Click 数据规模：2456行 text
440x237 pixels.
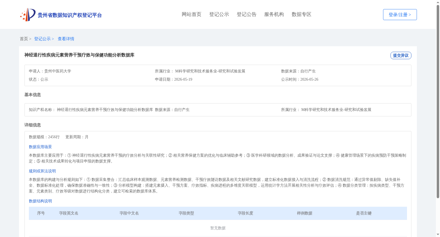44,137
